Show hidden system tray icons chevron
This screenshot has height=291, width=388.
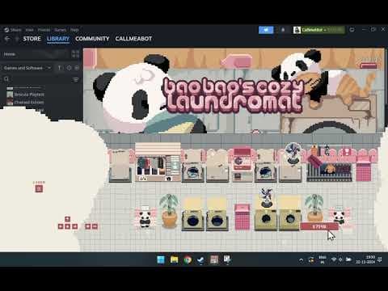pos(301,260)
